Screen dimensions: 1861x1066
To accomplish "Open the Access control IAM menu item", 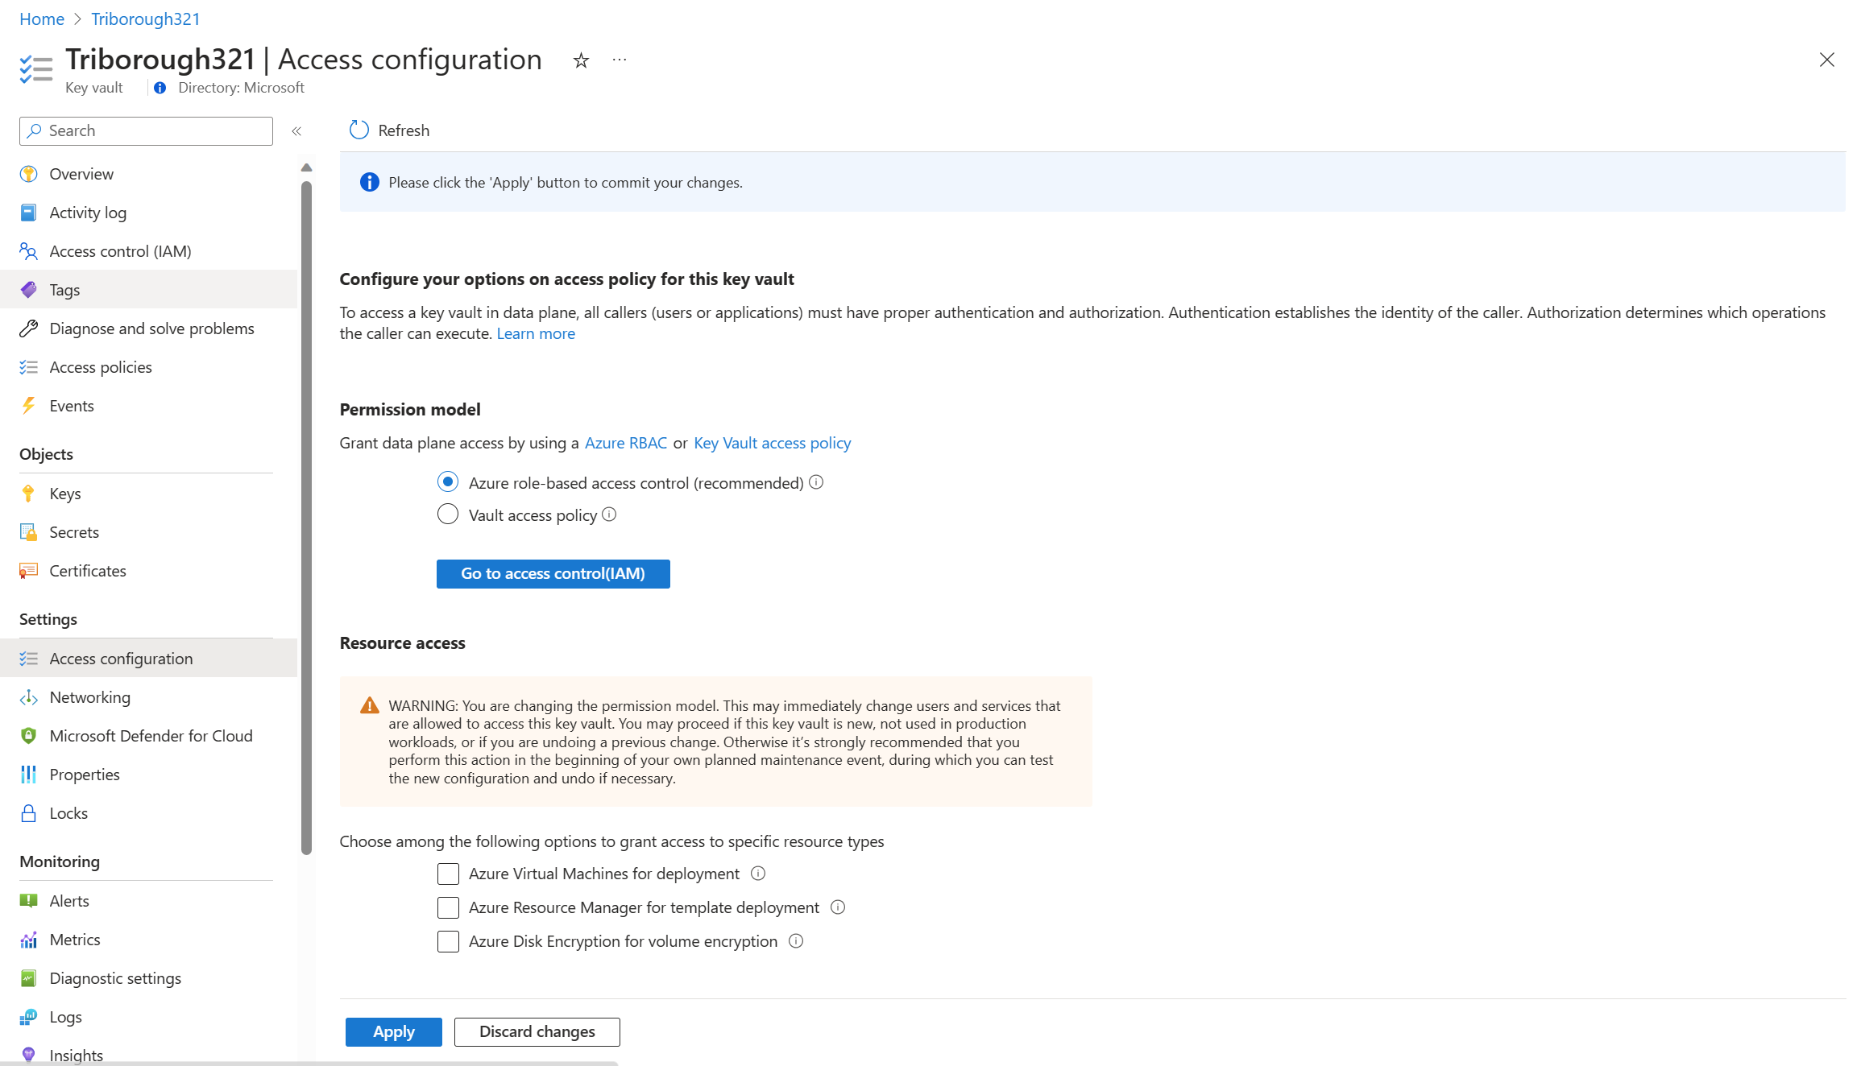I will click(120, 250).
